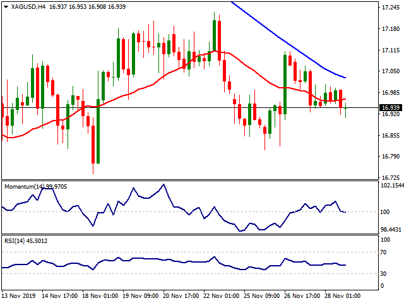Click the 16.985 price axis label
404x303 pixels.
tap(391, 93)
